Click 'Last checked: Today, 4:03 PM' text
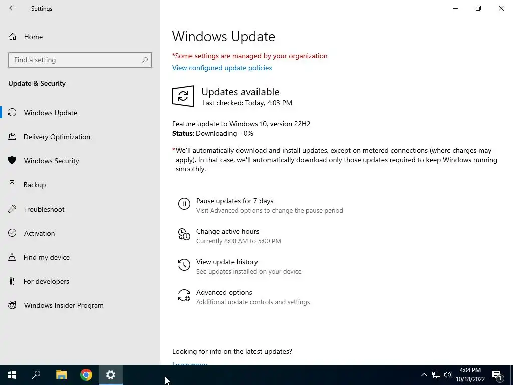 point(247,103)
